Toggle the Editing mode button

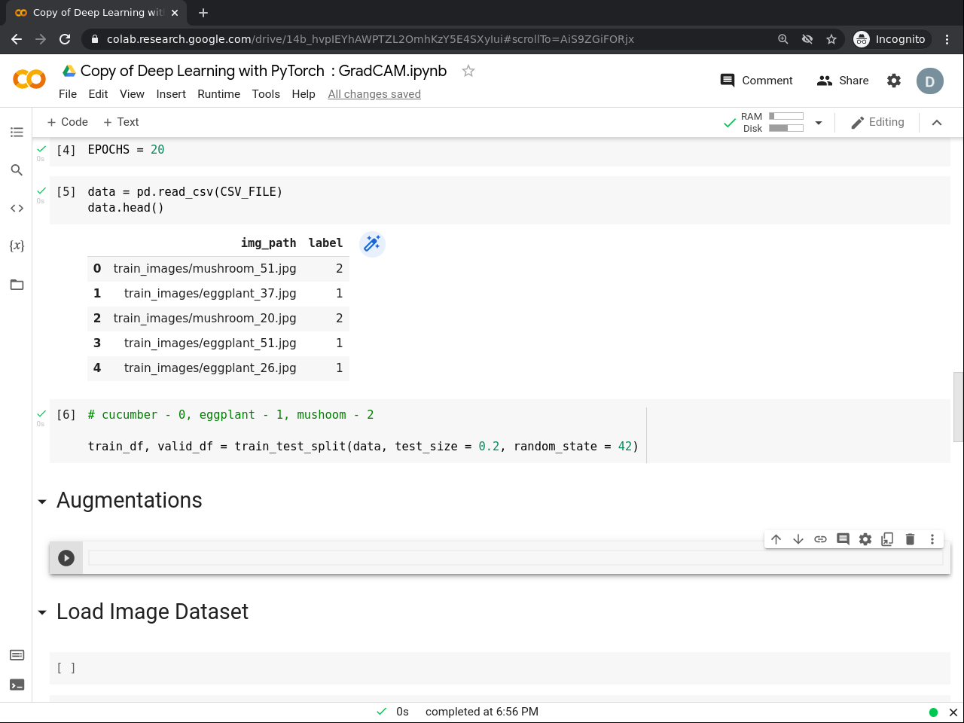pyautogui.click(x=877, y=122)
